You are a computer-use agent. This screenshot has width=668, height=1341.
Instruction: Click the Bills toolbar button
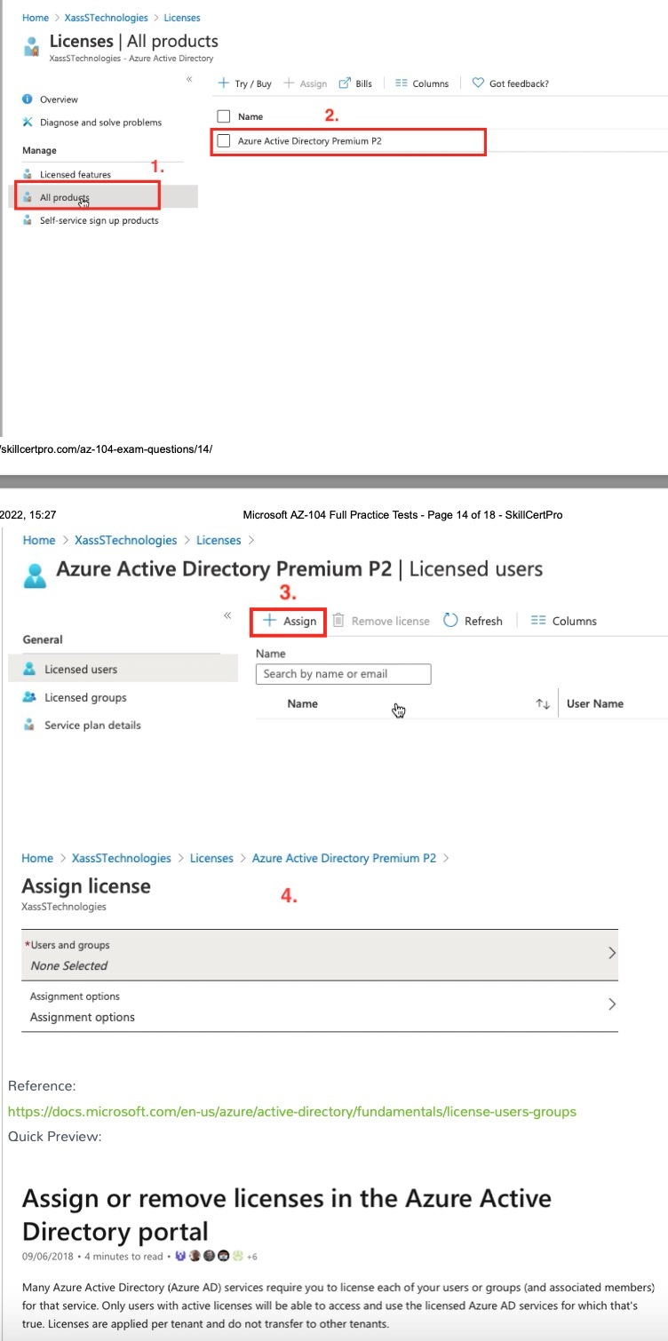click(x=356, y=83)
